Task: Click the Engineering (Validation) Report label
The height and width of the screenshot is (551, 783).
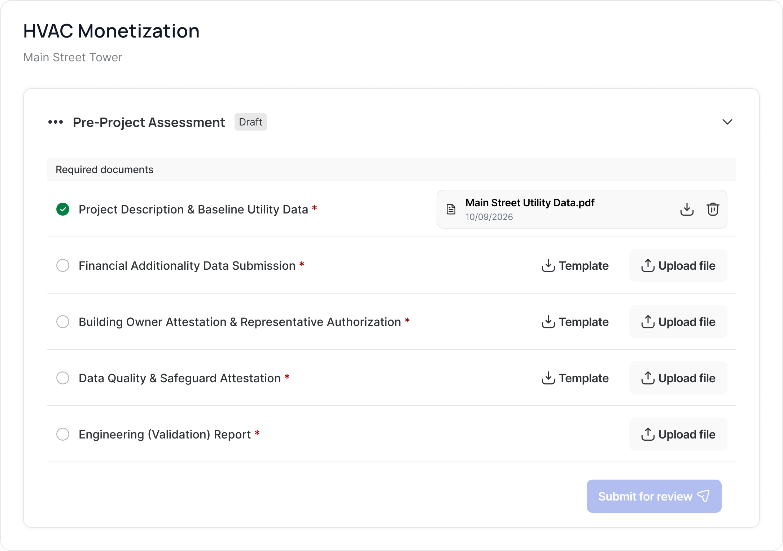Action: [165, 435]
